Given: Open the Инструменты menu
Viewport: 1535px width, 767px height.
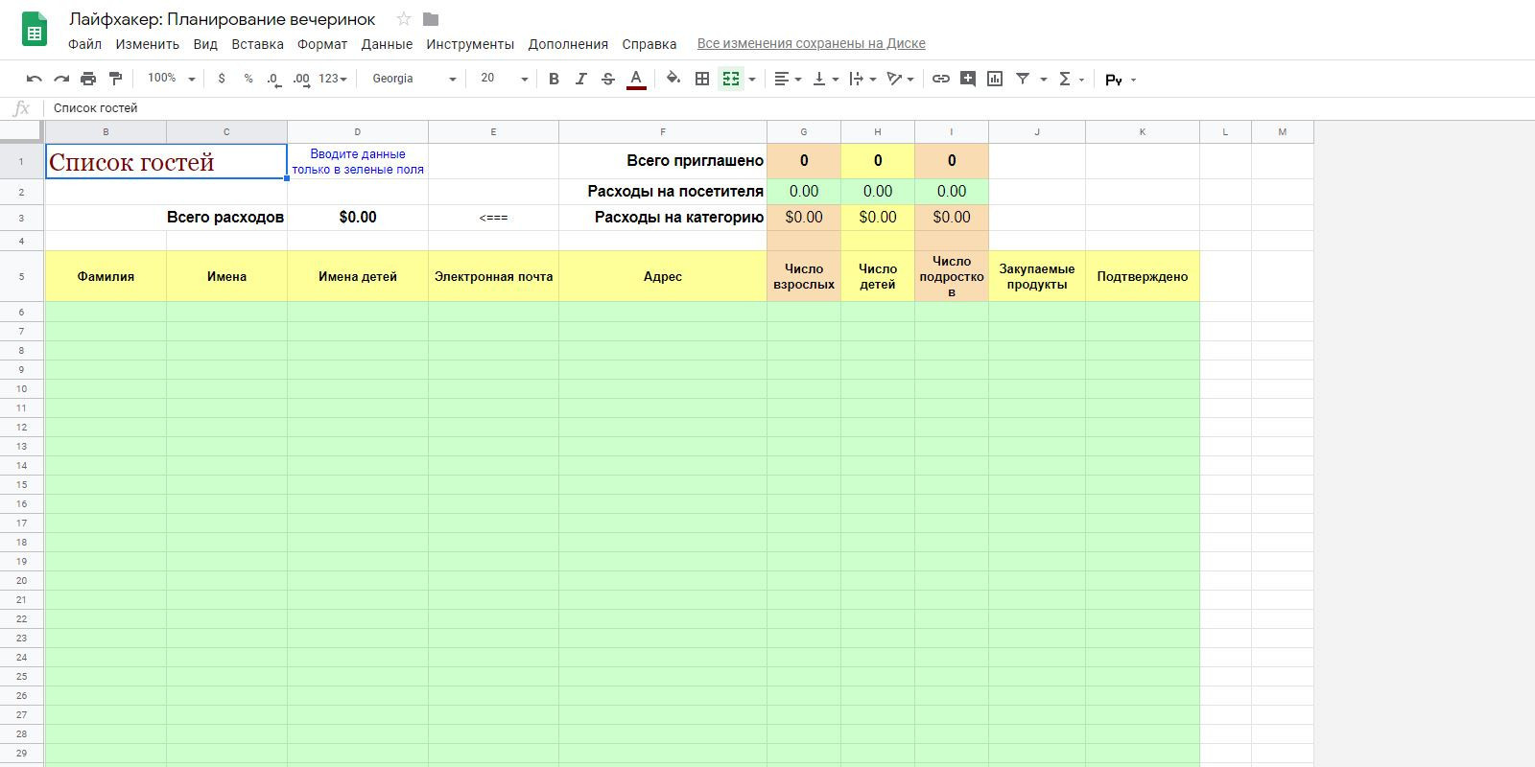Looking at the screenshot, I should click(x=470, y=44).
